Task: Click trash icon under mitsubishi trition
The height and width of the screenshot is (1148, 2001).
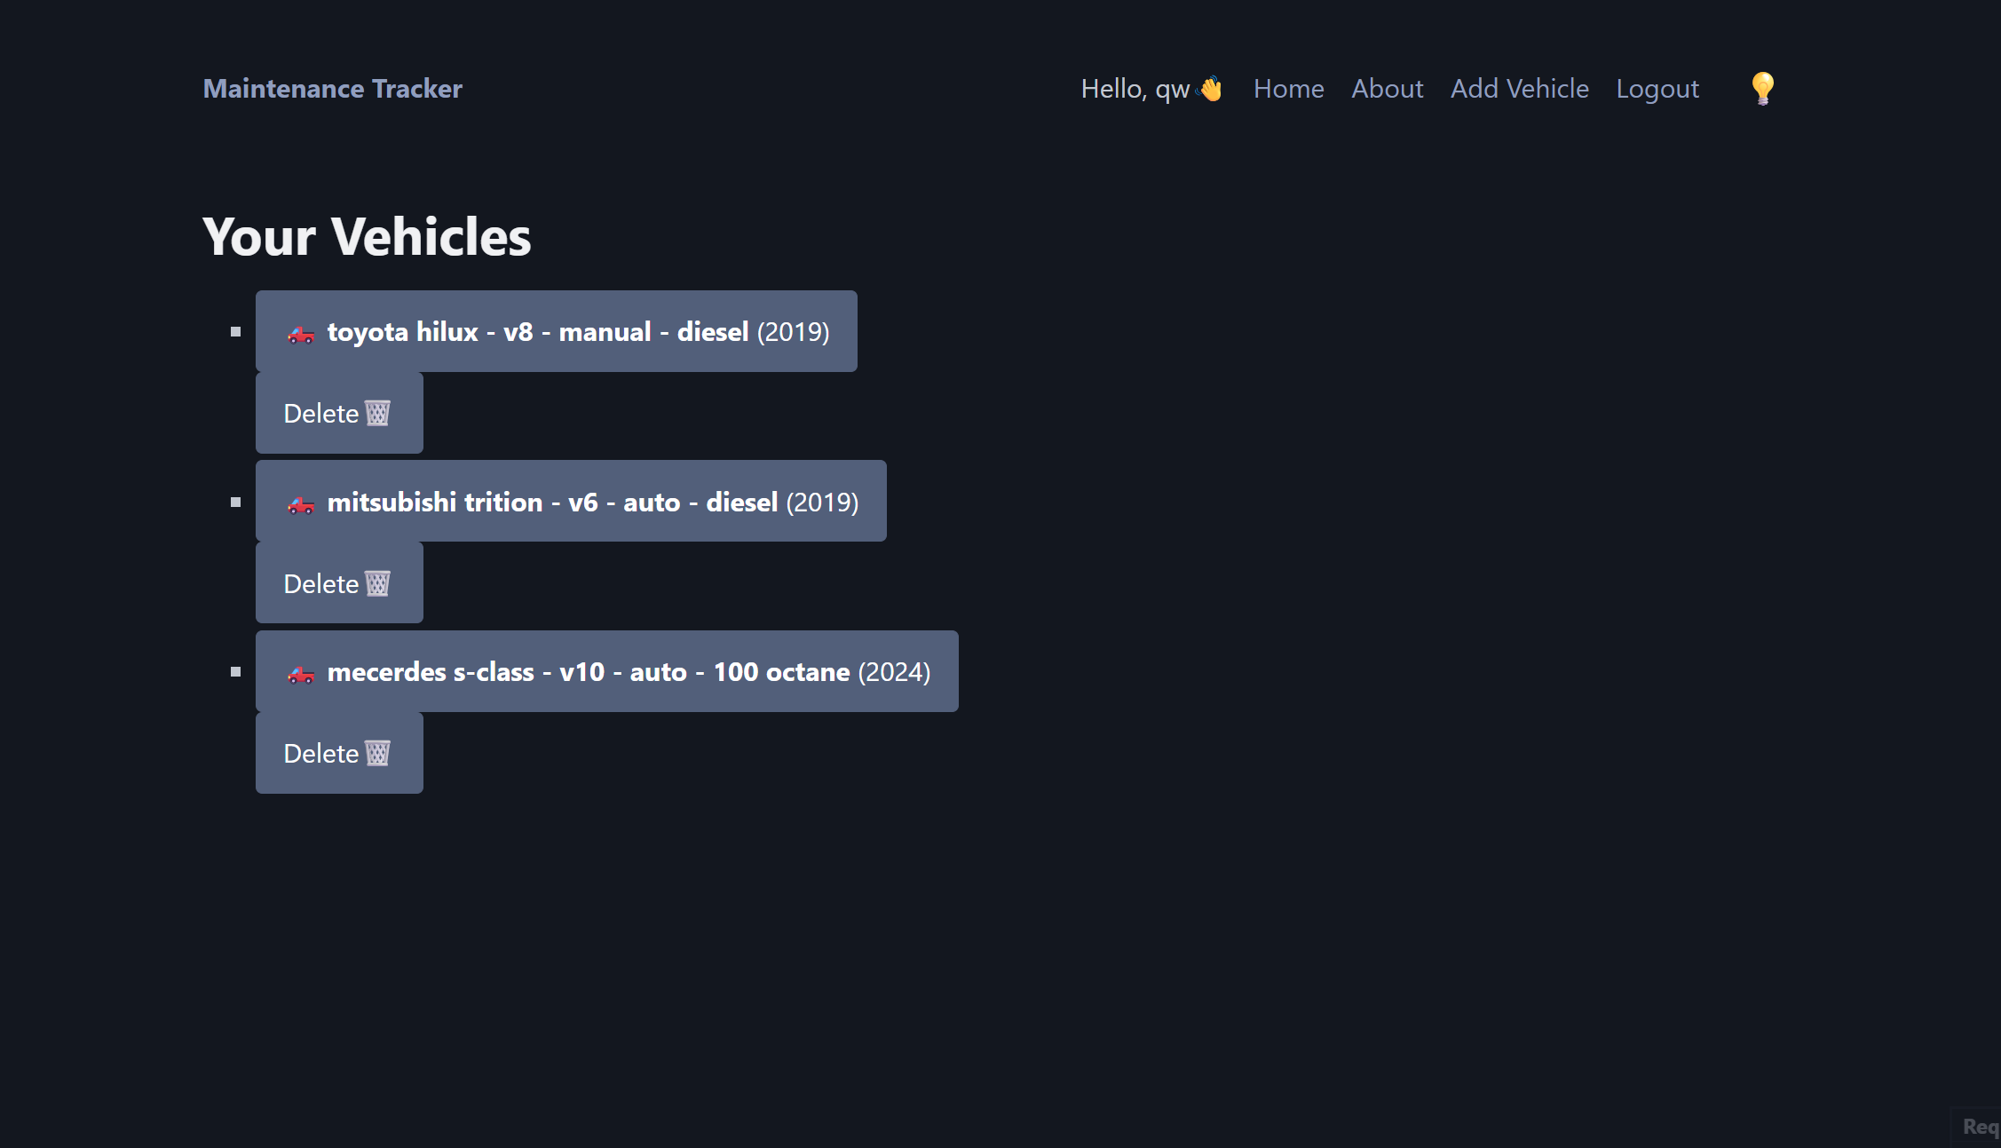Action: point(378,584)
